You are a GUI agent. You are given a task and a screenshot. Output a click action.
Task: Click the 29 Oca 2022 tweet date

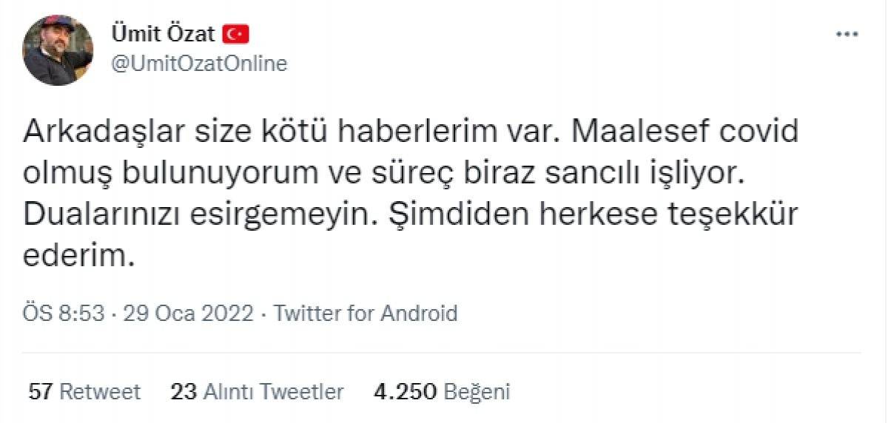coord(189,313)
